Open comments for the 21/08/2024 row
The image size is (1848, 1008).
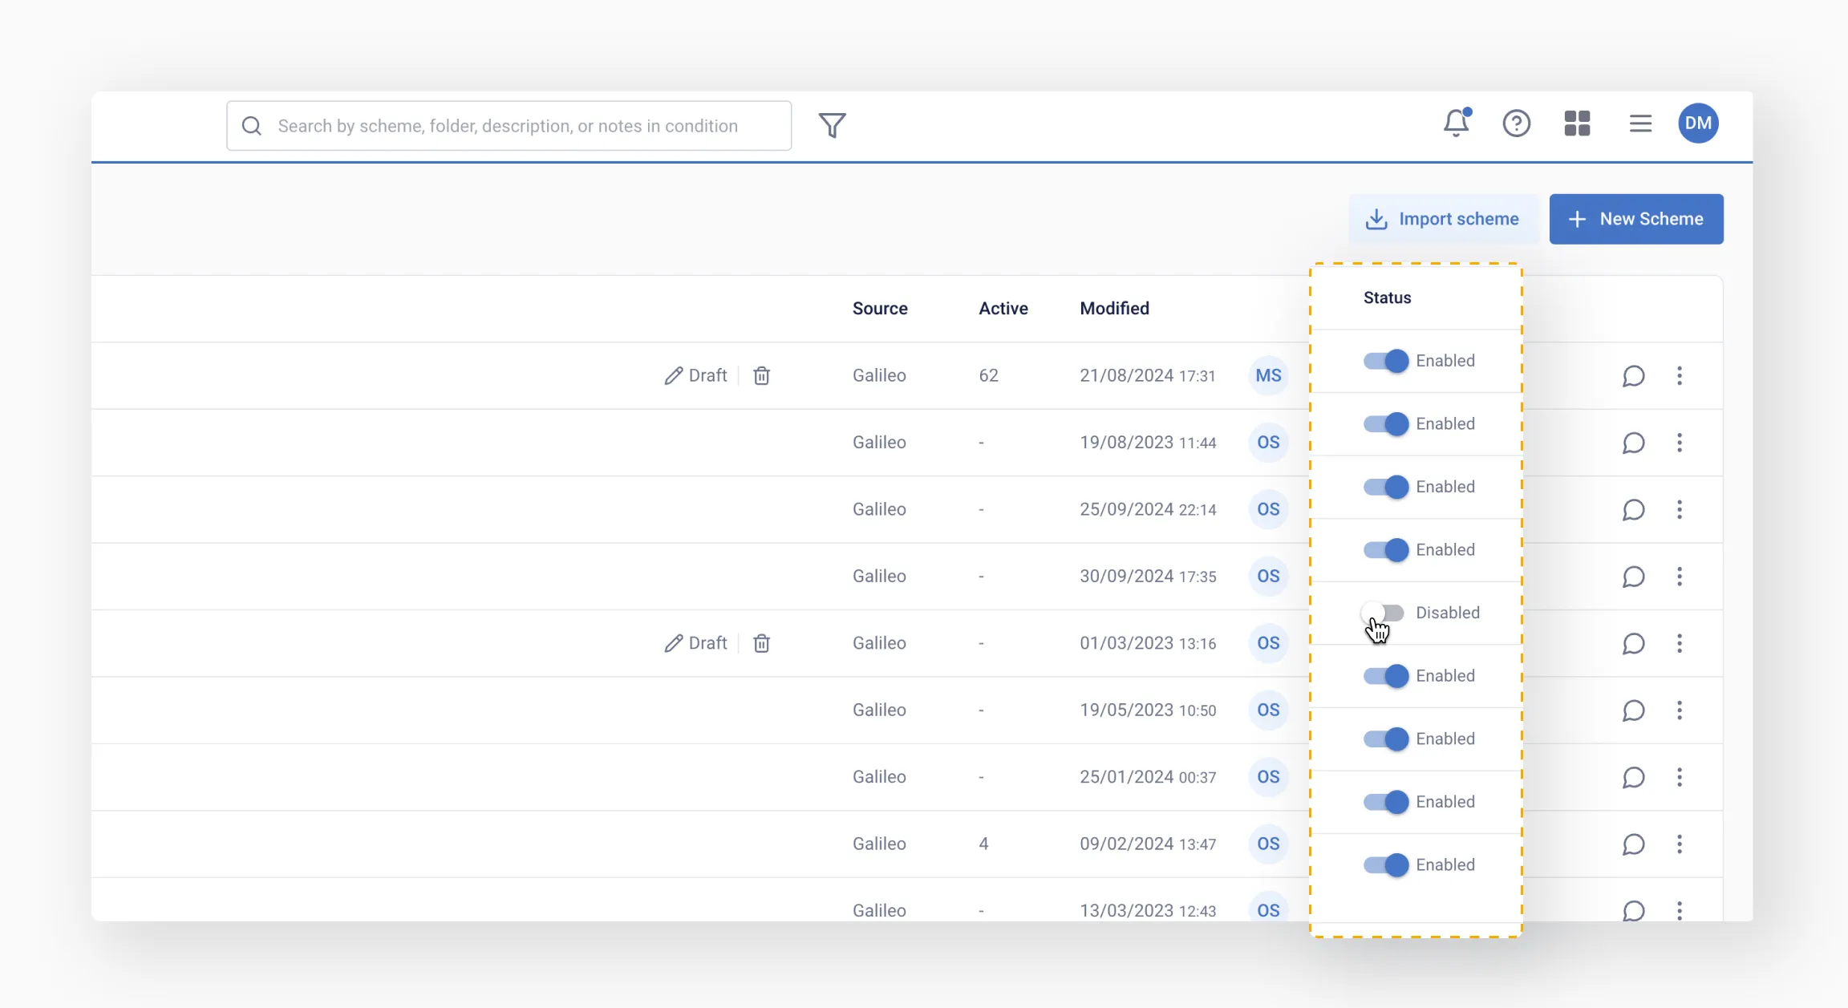click(x=1633, y=376)
